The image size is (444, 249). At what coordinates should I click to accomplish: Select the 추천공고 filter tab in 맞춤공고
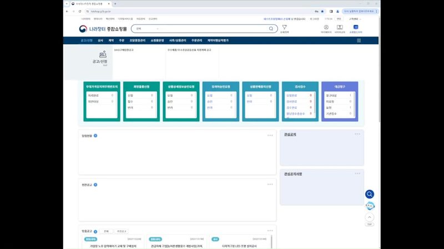point(122,231)
